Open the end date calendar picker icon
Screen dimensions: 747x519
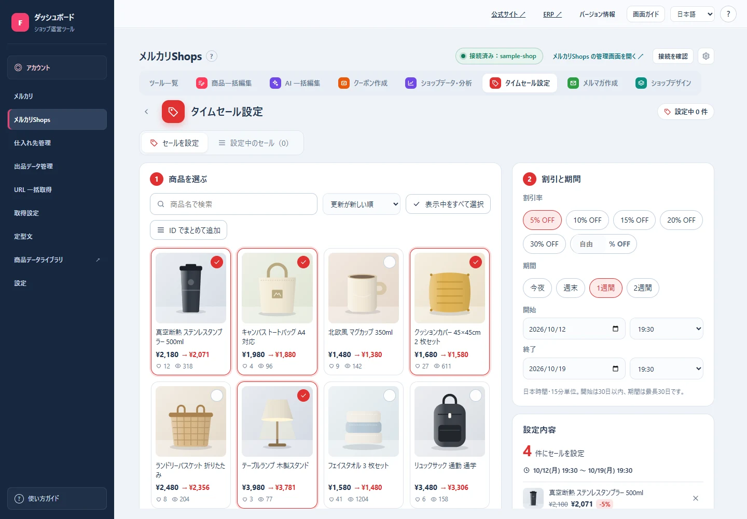[x=616, y=369]
